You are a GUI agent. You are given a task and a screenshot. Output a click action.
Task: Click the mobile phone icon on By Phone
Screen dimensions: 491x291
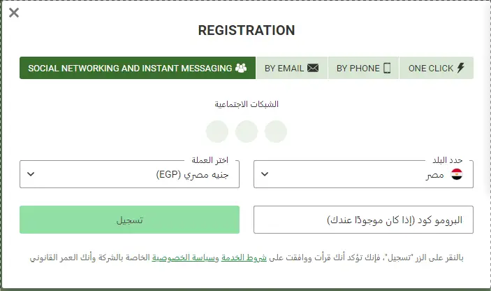pyautogui.click(x=386, y=69)
